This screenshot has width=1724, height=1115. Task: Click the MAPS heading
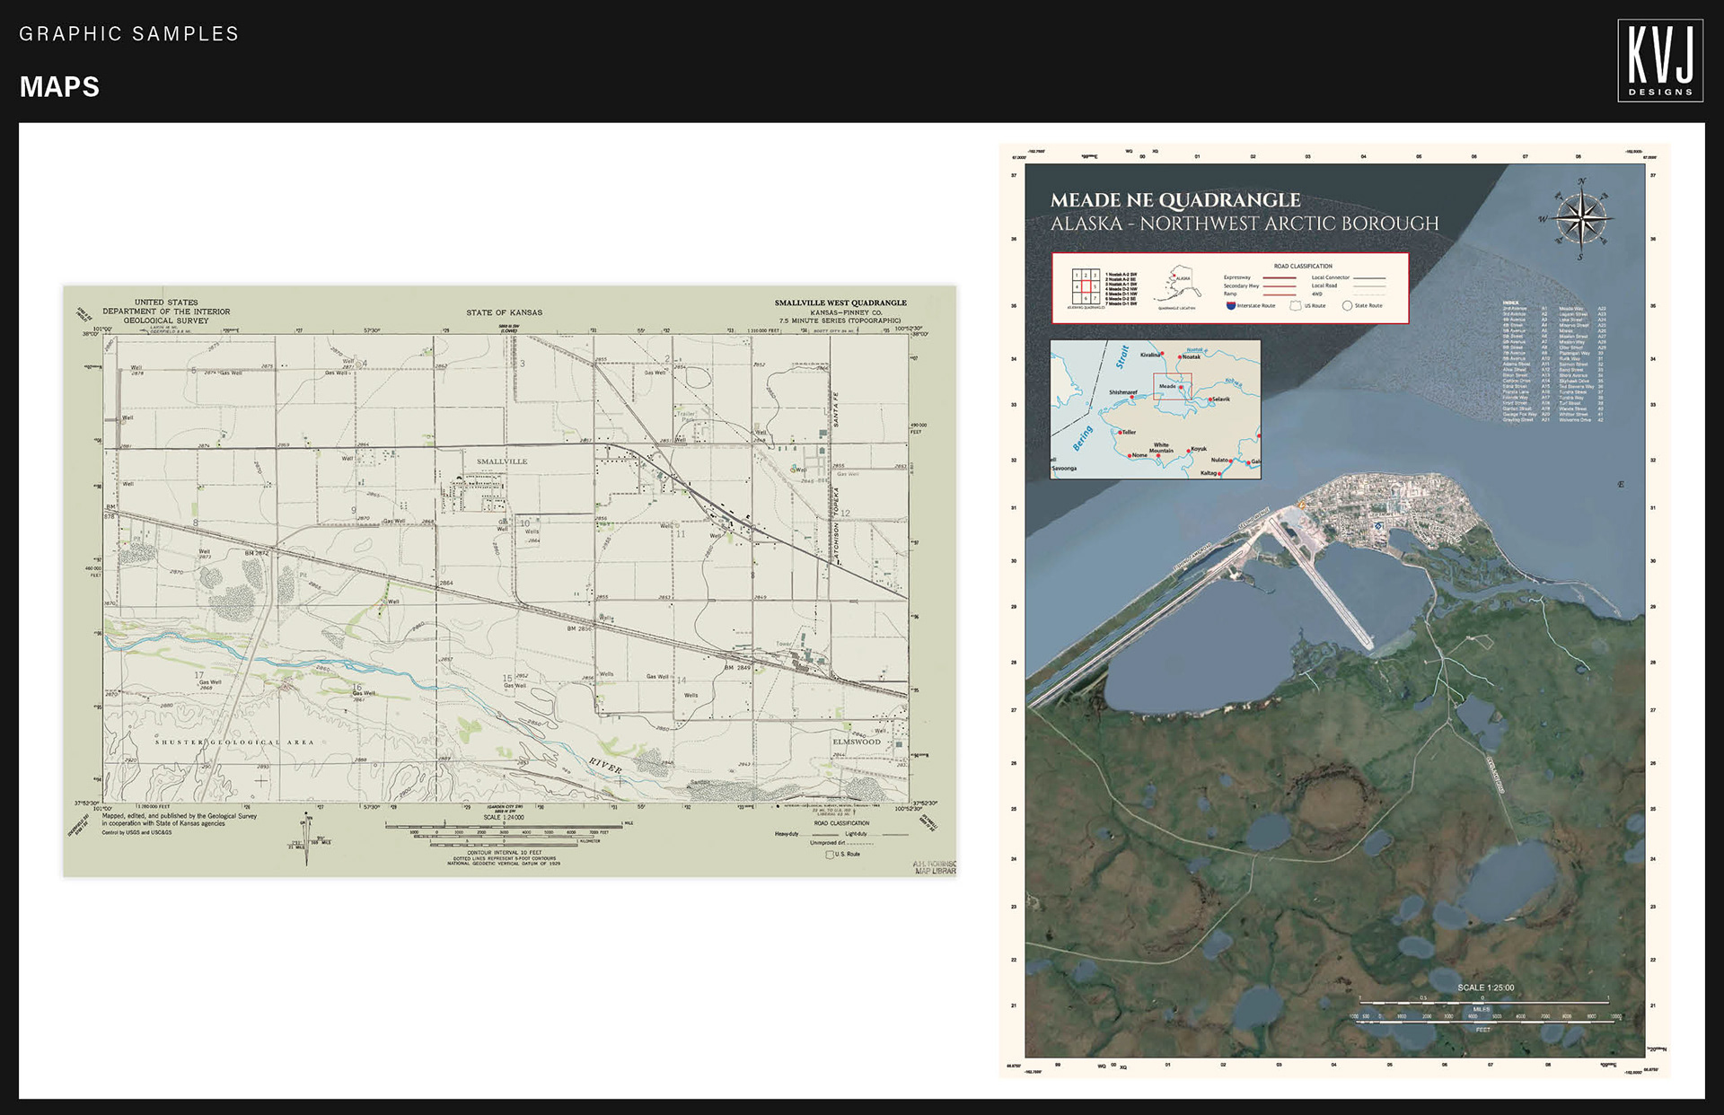[x=59, y=87]
